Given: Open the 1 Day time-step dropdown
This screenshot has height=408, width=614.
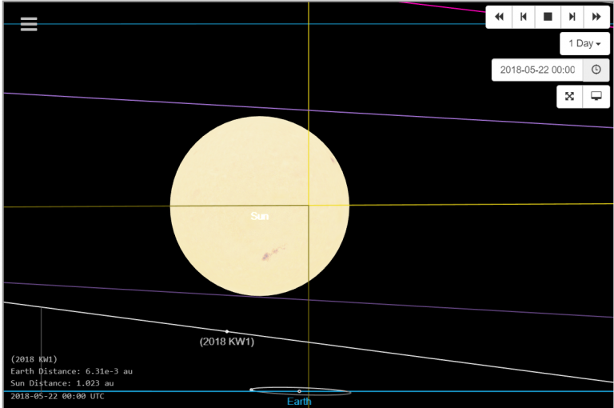Looking at the screenshot, I should click(584, 43).
